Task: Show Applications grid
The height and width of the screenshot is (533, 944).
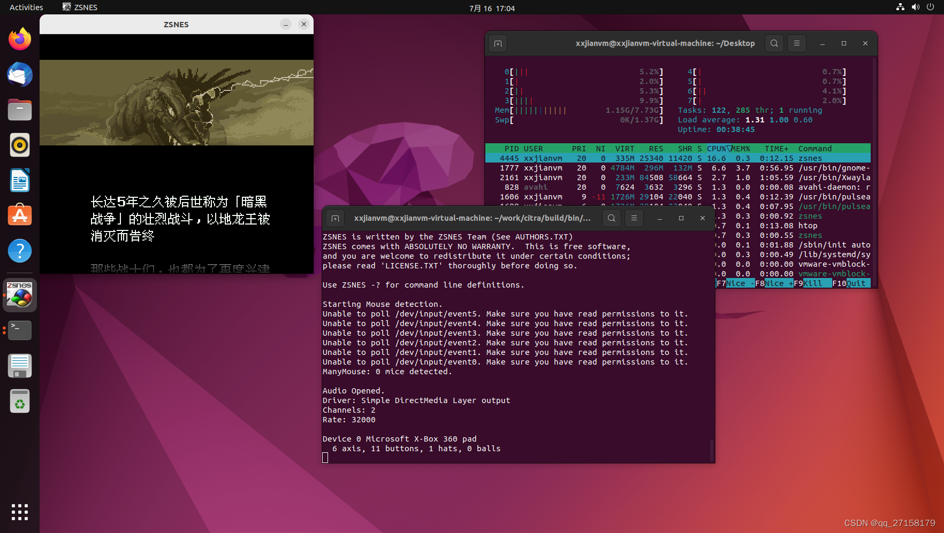Action: 20,512
